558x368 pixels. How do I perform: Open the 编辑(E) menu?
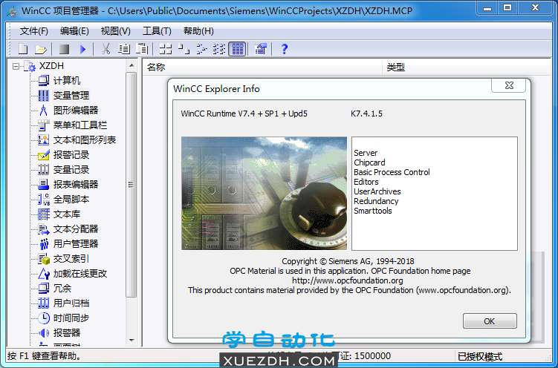(74, 31)
